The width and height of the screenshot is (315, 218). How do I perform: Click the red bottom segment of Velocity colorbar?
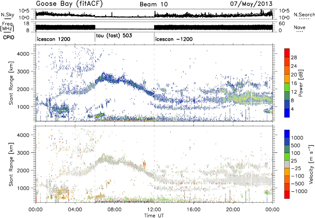click(287, 194)
